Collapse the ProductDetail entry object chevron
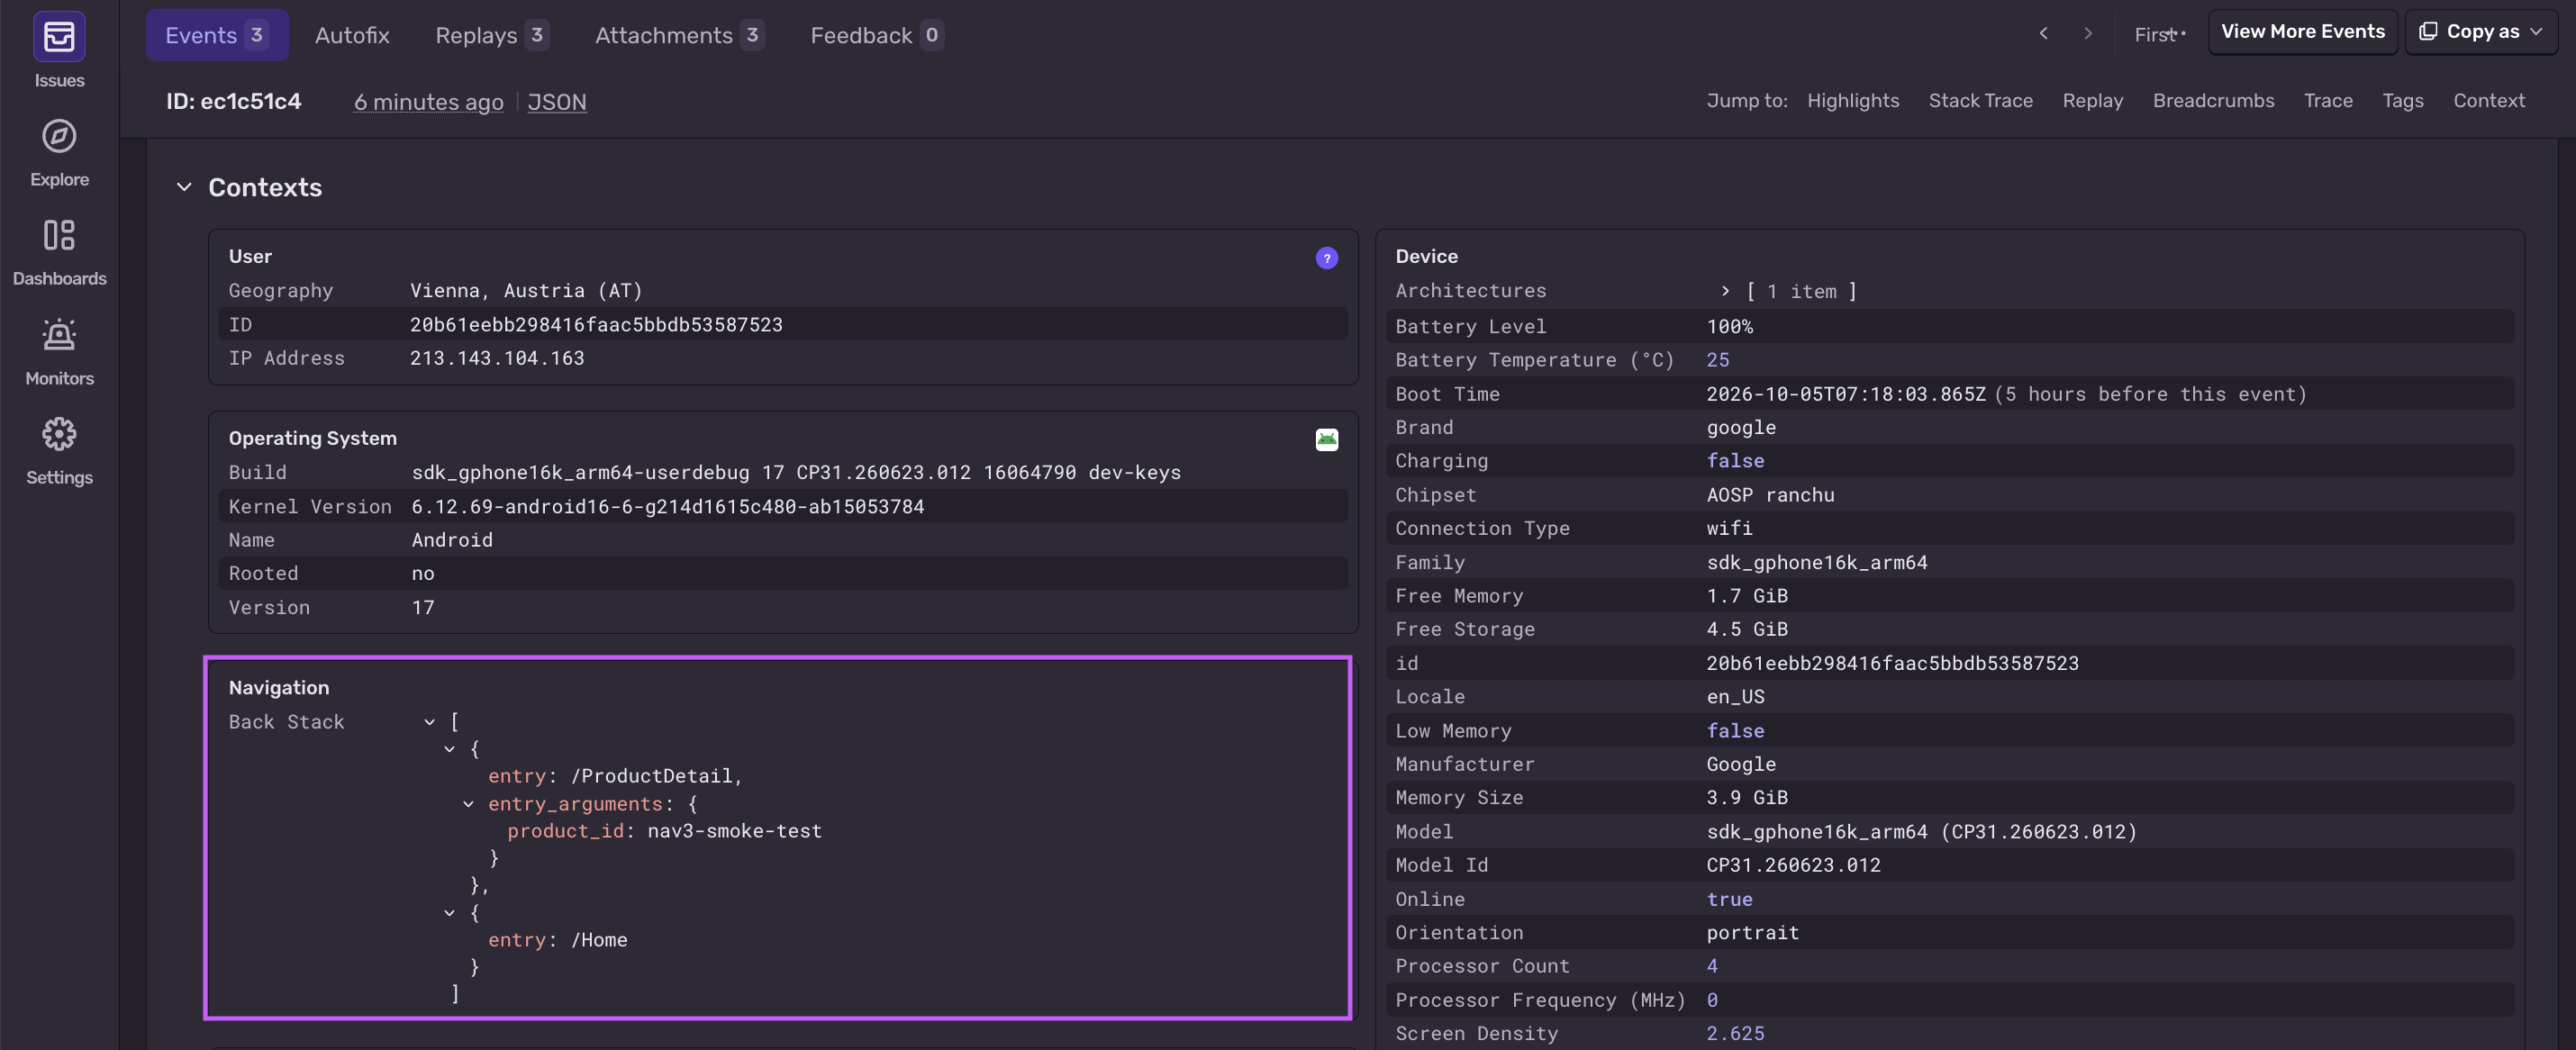The height and width of the screenshot is (1050, 2576). (x=449, y=749)
